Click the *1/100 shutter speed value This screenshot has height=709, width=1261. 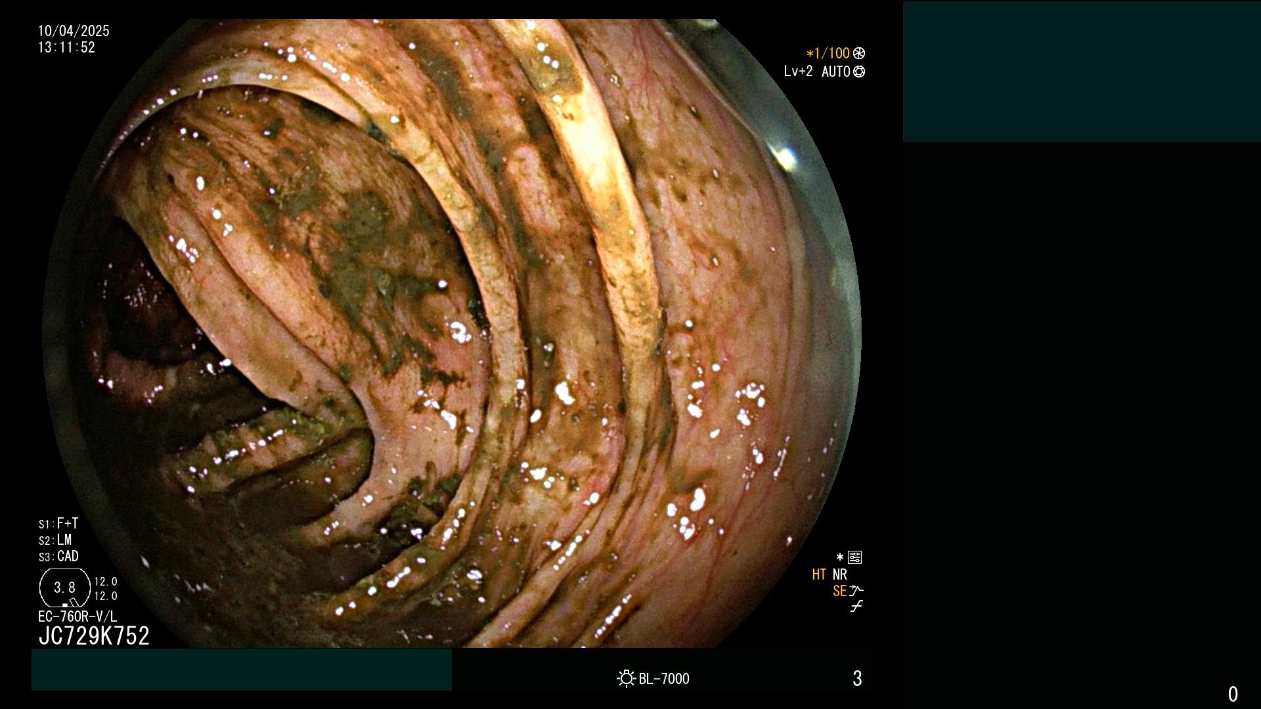828,53
